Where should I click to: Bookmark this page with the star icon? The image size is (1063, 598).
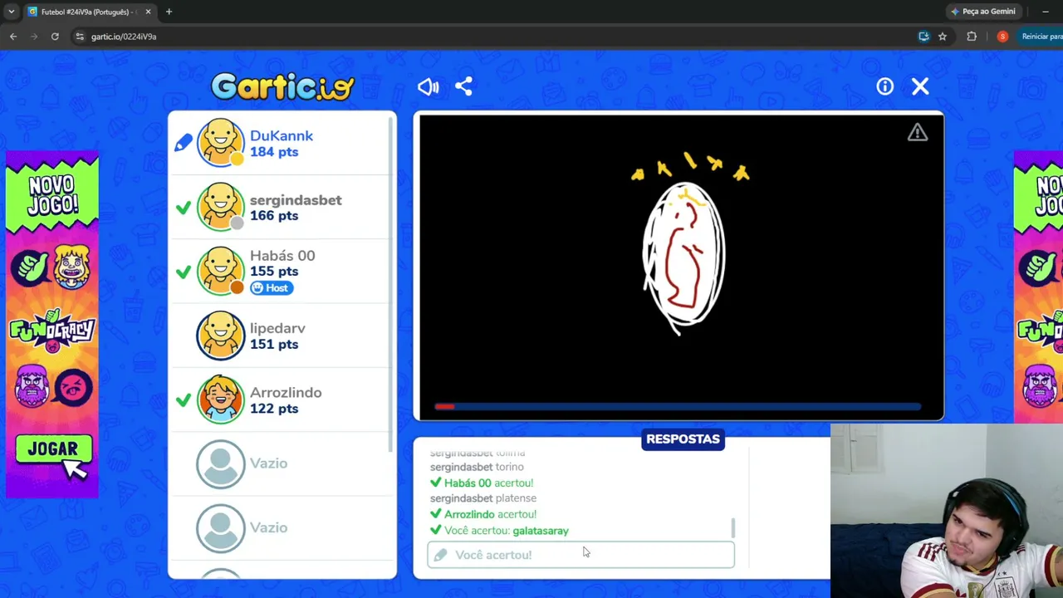(943, 37)
